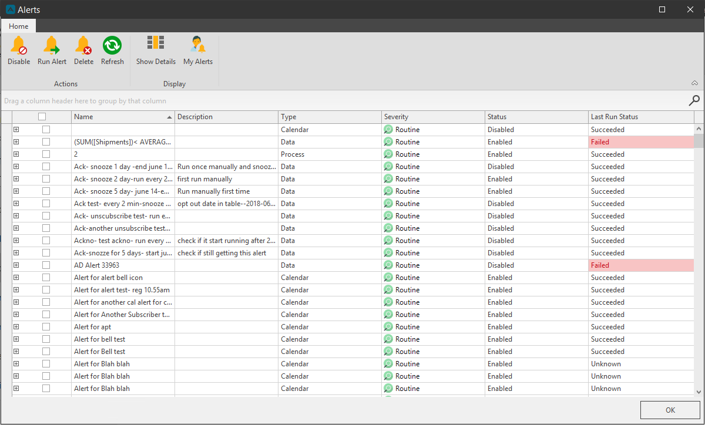Screen dimensions: 705x425
Task: Click severity icon for Alert for alert bell icon
Action: [388, 278]
